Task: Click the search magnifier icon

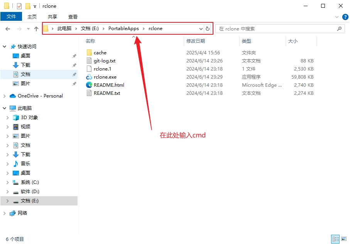Action: 339,29
